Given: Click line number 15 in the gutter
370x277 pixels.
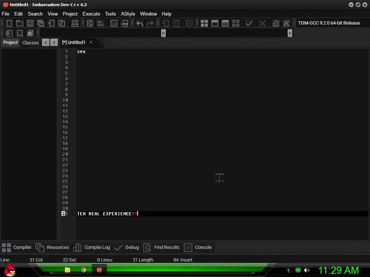Looking at the screenshot, I should pos(65,127).
